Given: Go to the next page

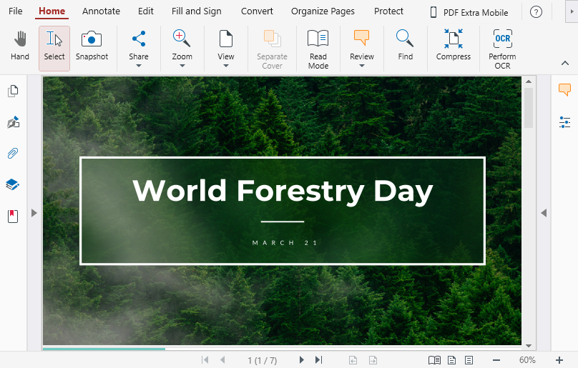Looking at the screenshot, I should click(x=302, y=360).
